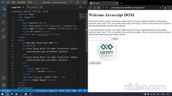The image size is (172, 96).
Task: Open editor More Actions ellipsis
Action: point(84,7)
